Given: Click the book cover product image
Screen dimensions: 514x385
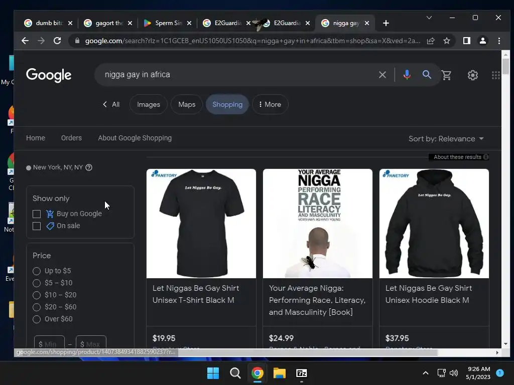Looking at the screenshot, I should (318, 224).
